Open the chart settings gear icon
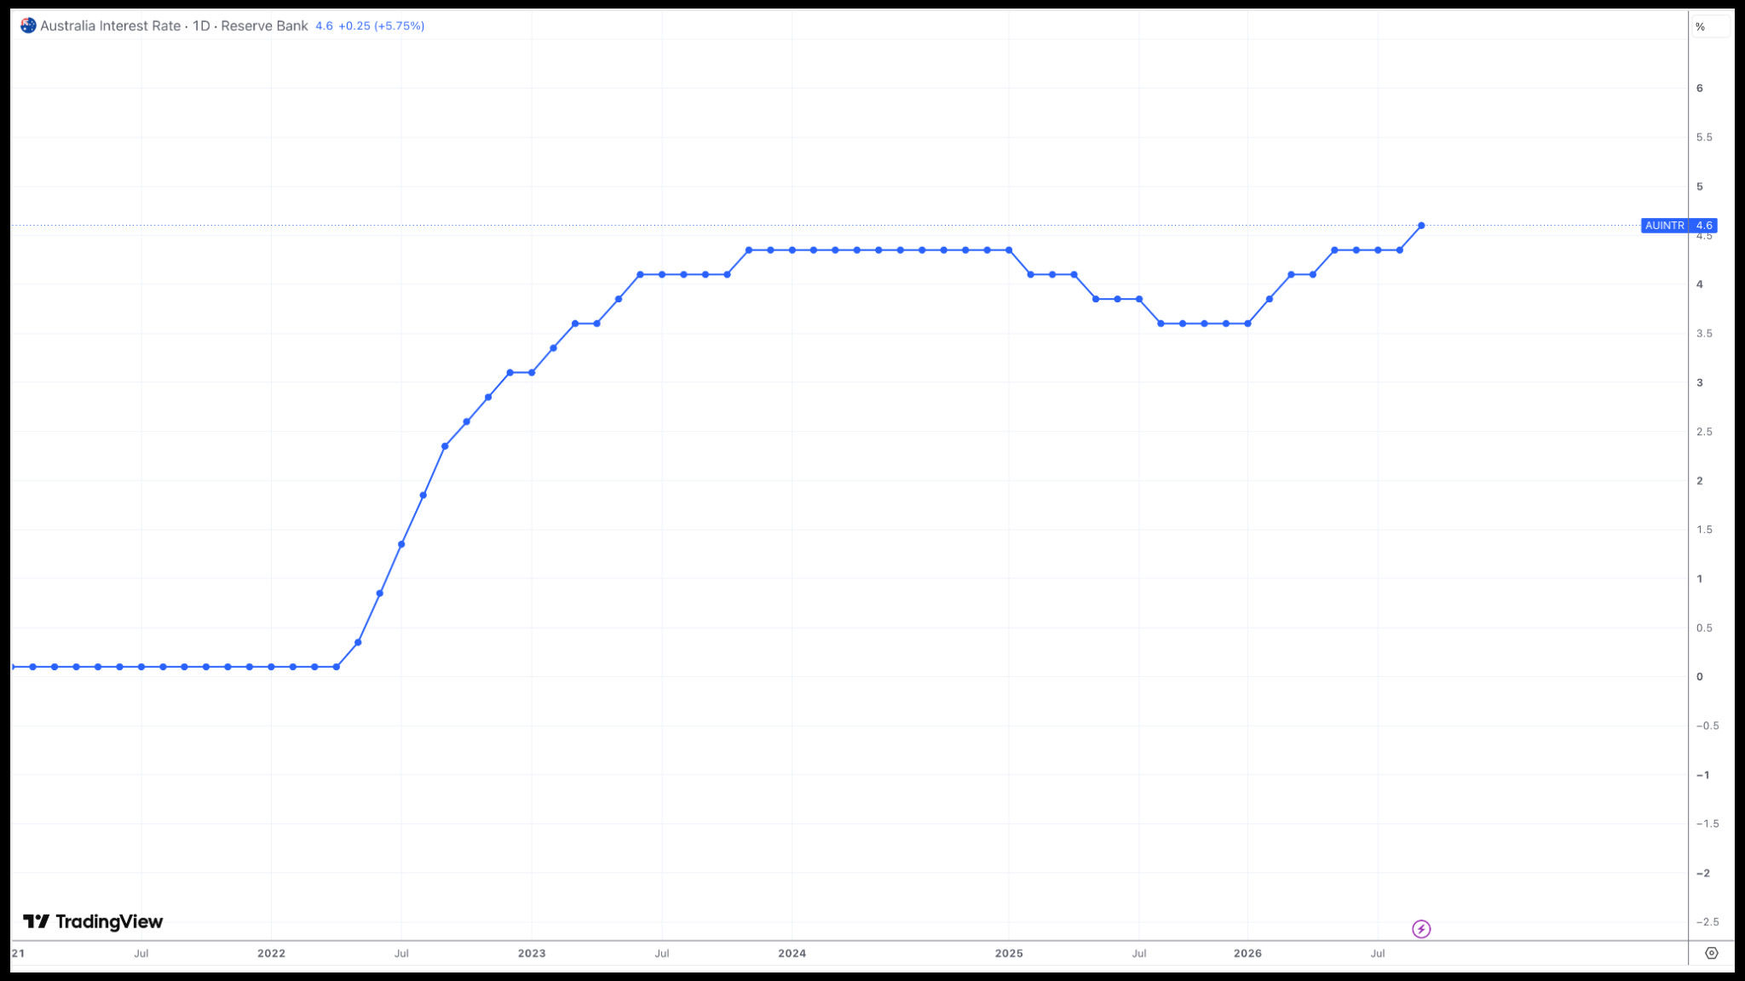The image size is (1745, 981). coord(1712,953)
